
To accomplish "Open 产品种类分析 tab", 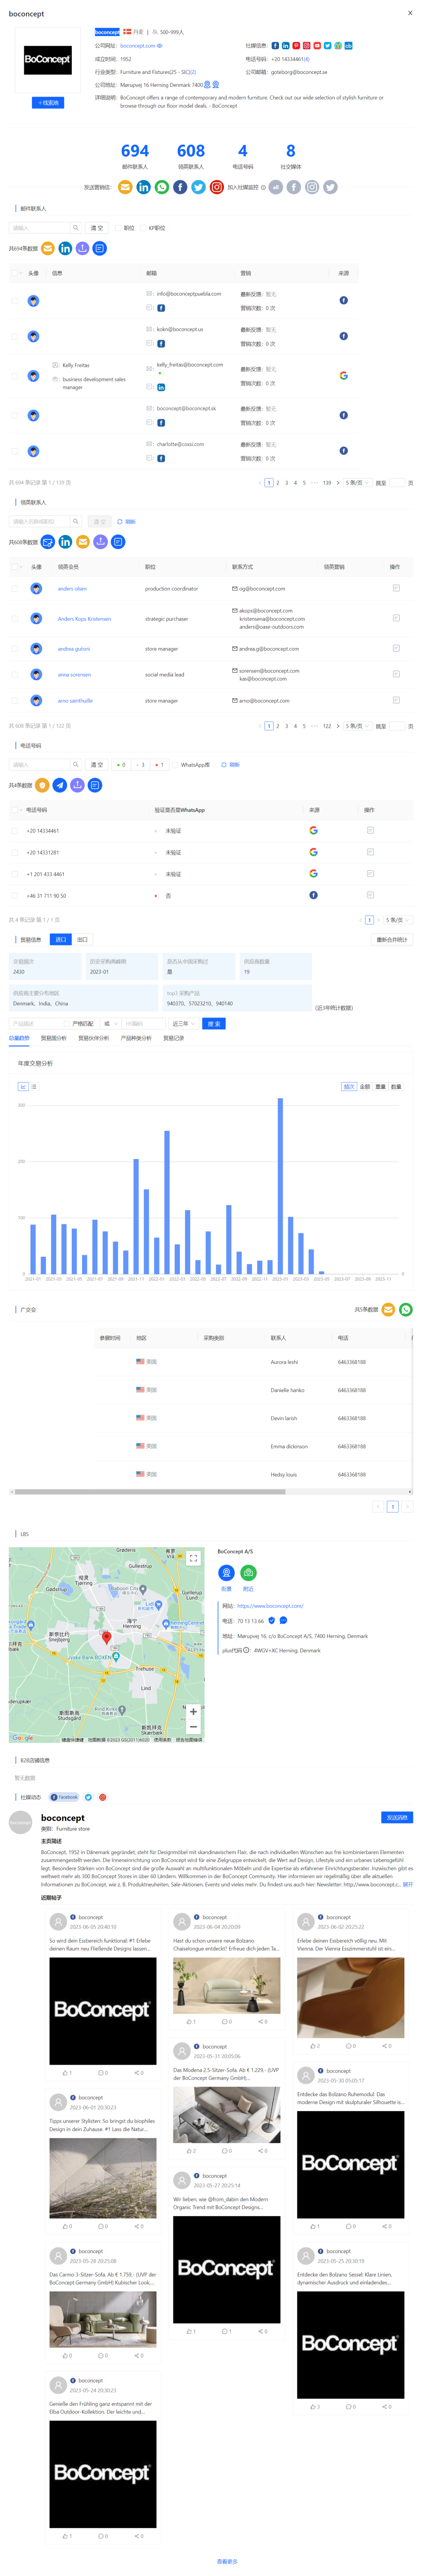I will pyautogui.click(x=136, y=1038).
